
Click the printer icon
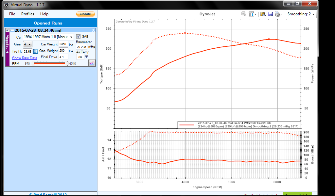coord(277,14)
